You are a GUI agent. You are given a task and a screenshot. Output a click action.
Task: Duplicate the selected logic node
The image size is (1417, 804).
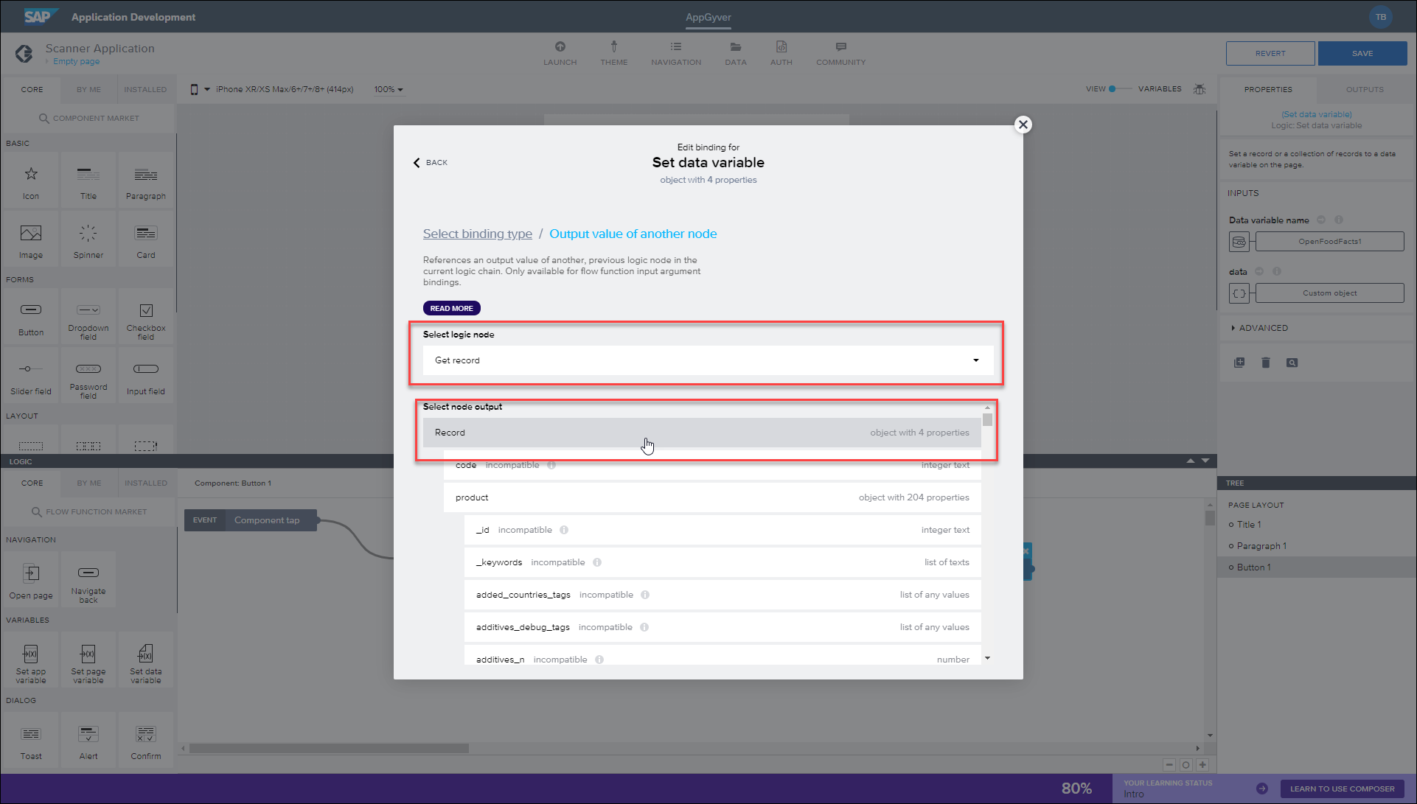[x=1239, y=363]
